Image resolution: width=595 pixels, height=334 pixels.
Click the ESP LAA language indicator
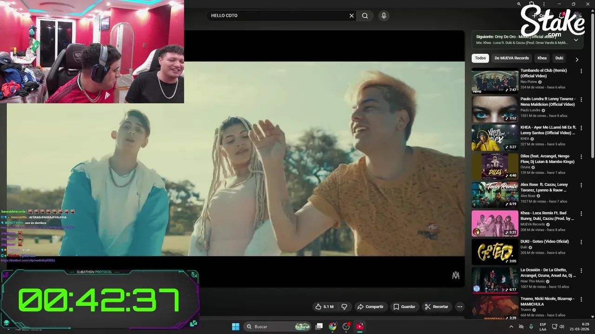click(543, 327)
